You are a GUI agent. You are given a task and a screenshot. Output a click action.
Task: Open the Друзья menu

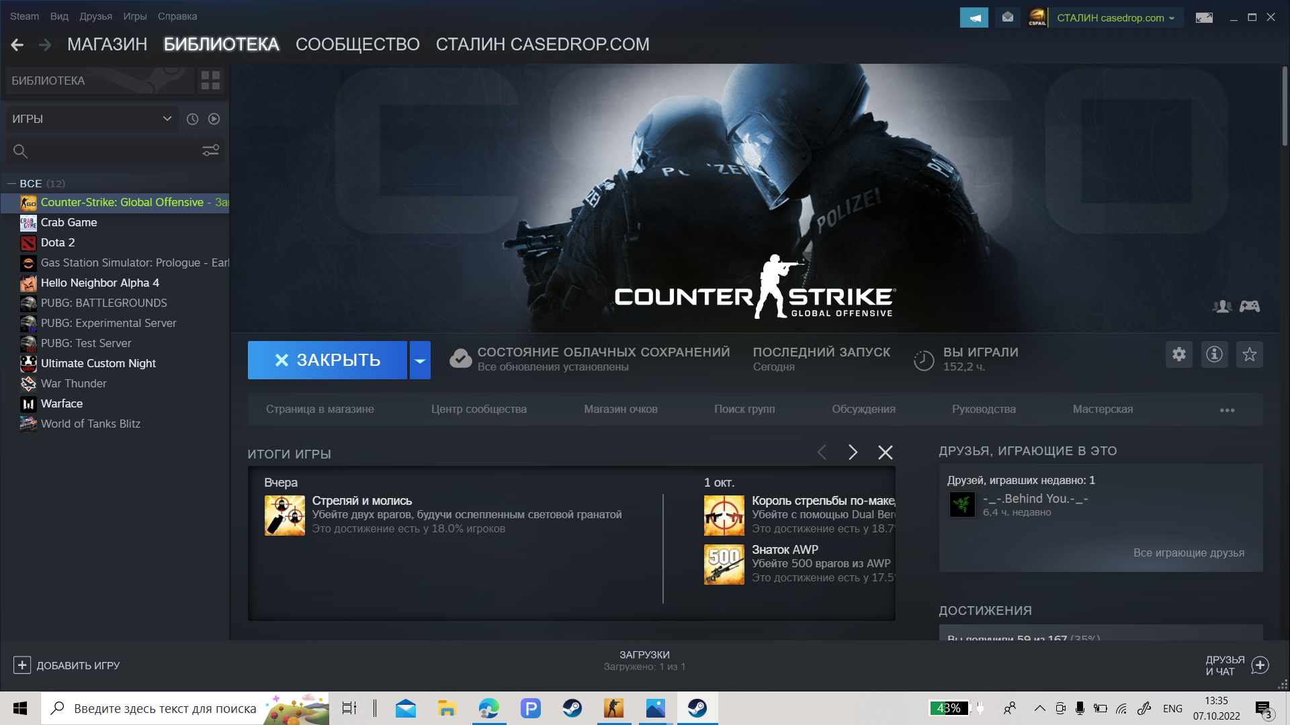(95, 16)
